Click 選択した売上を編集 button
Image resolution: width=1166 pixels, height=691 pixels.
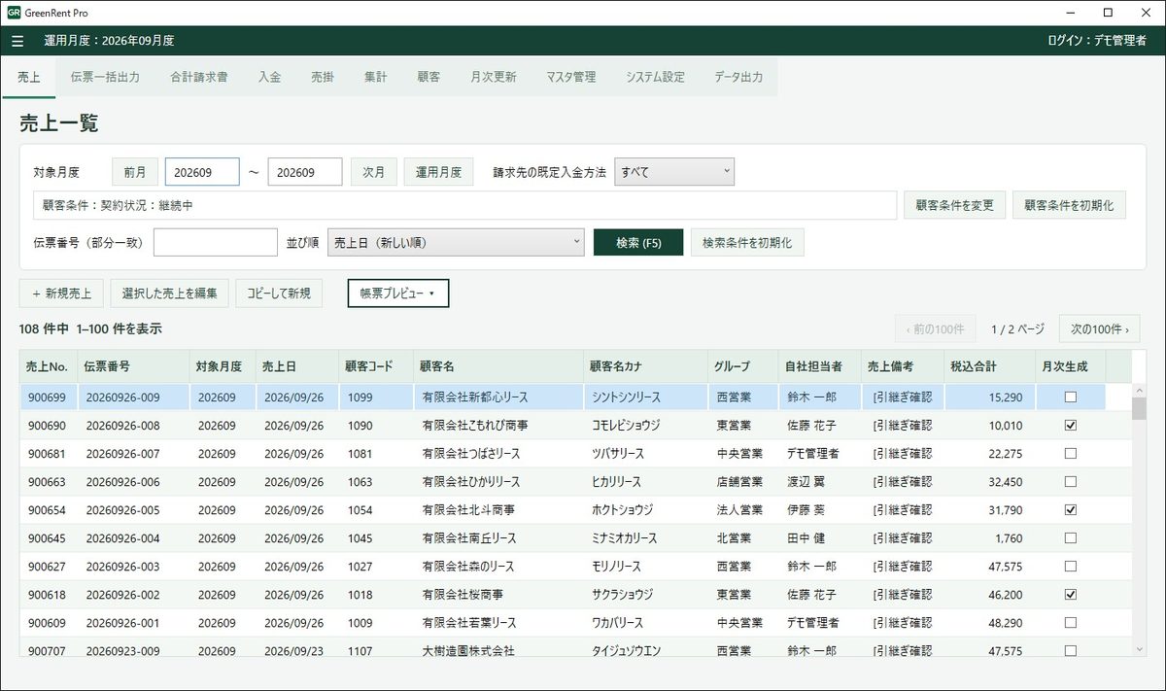click(170, 294)
